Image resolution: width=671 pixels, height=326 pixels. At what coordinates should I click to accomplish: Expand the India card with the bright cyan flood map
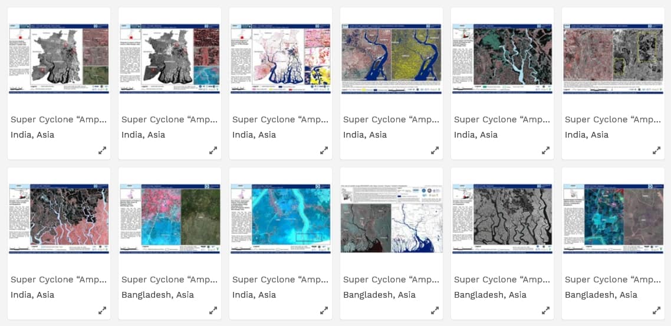324,310
